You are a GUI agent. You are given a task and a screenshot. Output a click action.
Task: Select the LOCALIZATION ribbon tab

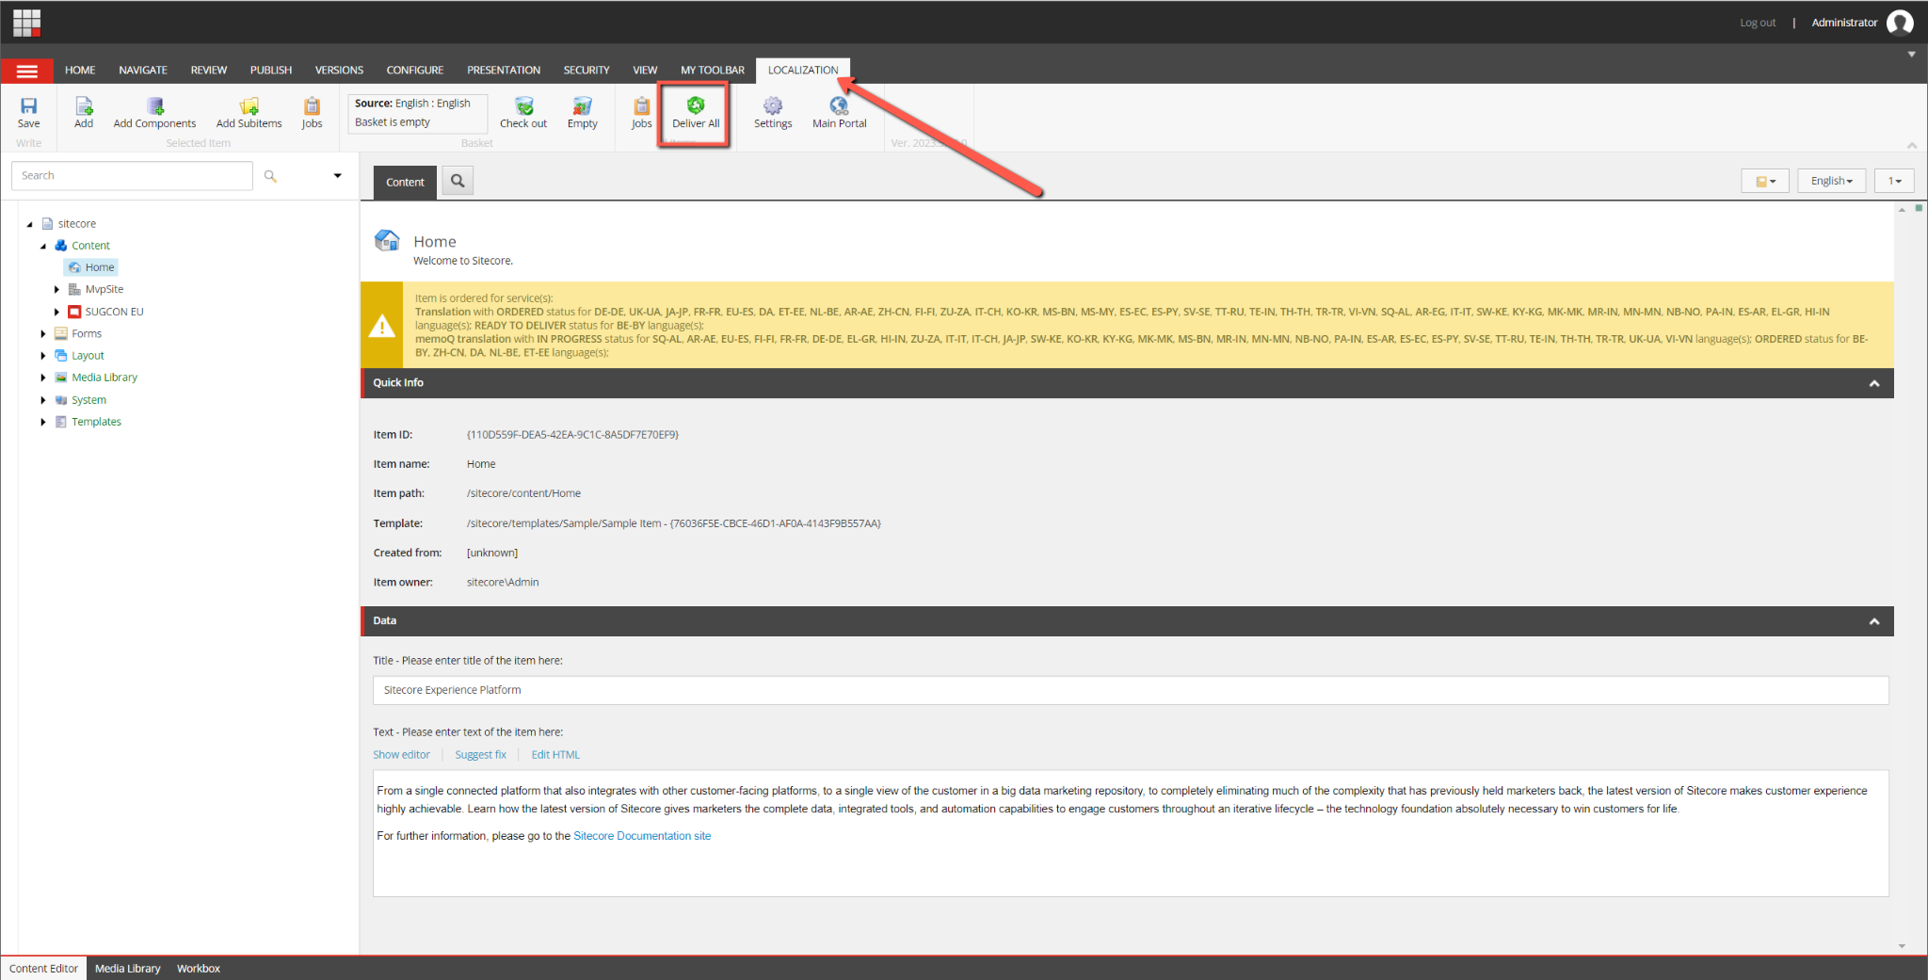[803, 71]
